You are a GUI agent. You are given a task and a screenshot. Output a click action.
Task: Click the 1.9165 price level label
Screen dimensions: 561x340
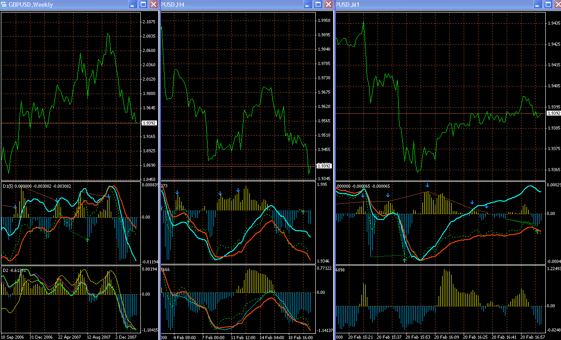pyautogui.click(x=148, y=136)
